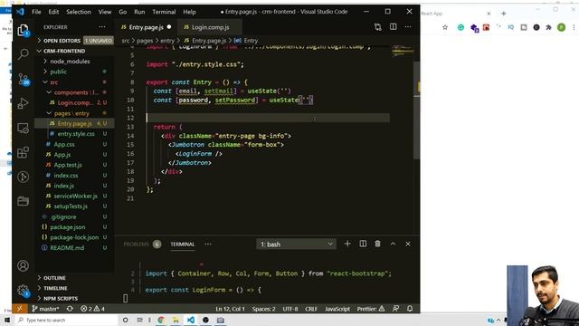Switch to the Login.comp.js editor tab
Screen dimensions: 579x326
tap(210, 27)
